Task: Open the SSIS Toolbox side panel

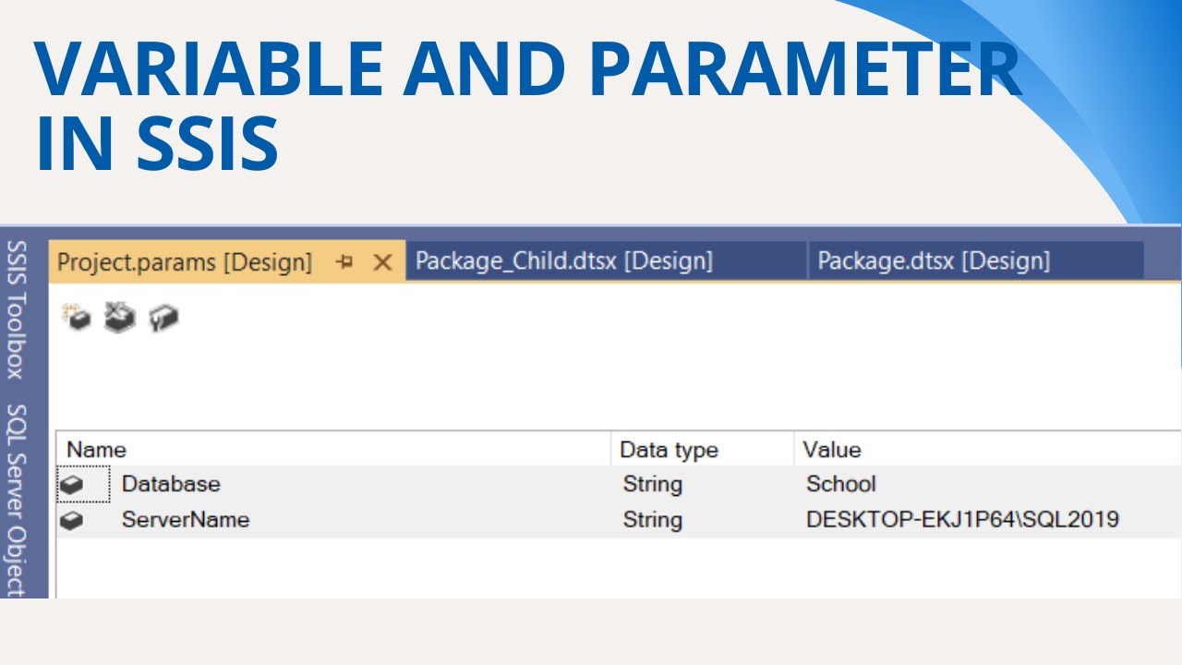Action: (x=16, y=309)
